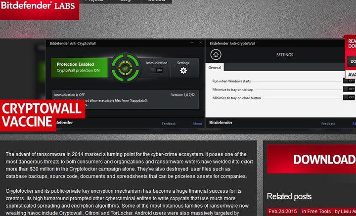Click the Feb.24.2015 date tag
The height and width of the screenshot is (216, 356).
point(283,212)
